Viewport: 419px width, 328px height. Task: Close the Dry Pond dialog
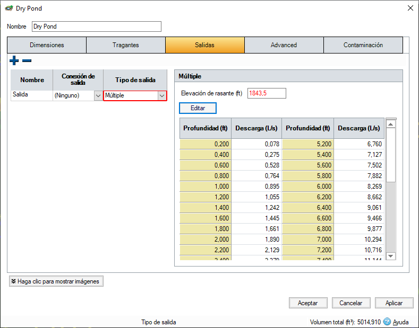tap(411, 8)
